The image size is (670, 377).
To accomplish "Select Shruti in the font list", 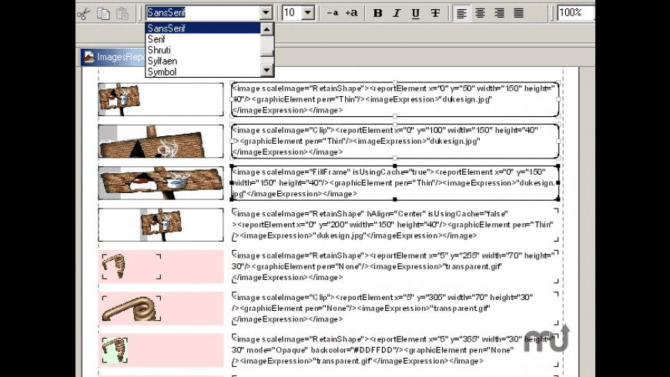I will [x=203, y=50].
